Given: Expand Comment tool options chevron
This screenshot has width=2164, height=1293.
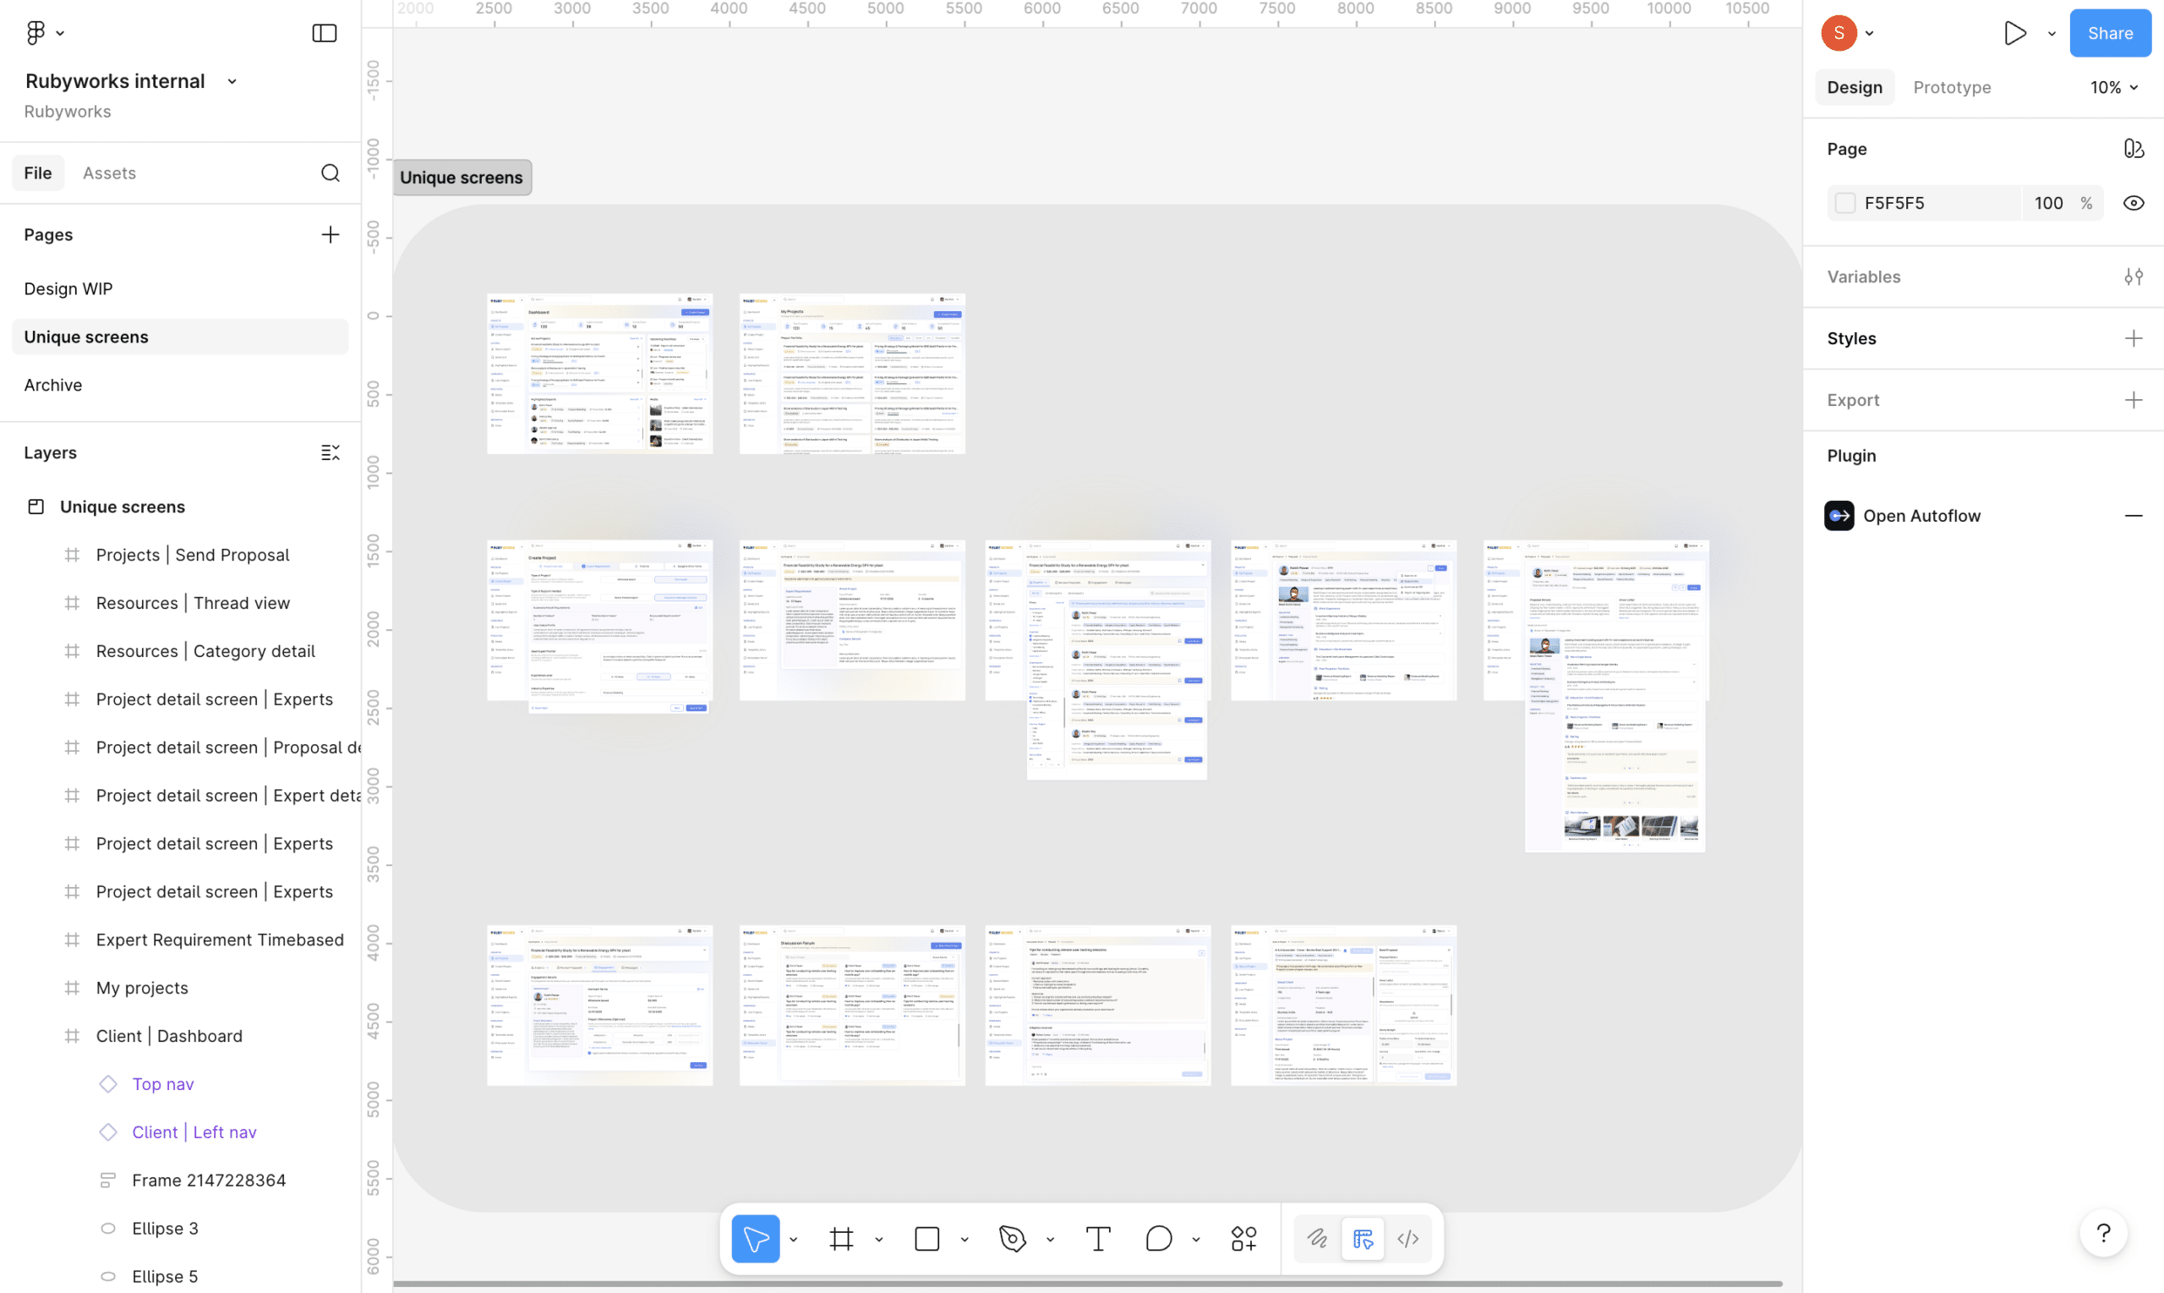Looking at the screenshot, I should 1195,1239.
